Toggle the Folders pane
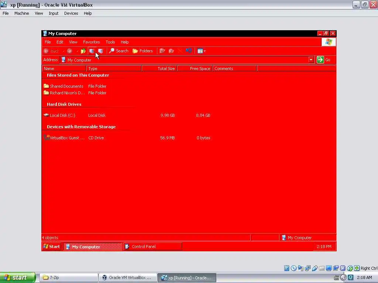 tap(143, 51)
